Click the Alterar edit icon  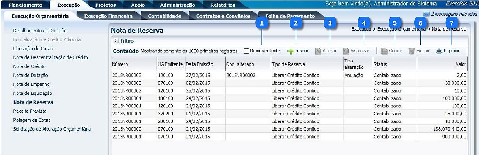click(x=318, y=51)
